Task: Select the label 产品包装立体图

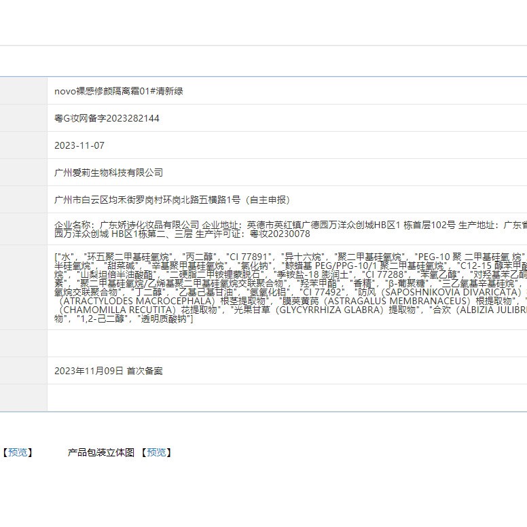Action: [x=101, y=452]
